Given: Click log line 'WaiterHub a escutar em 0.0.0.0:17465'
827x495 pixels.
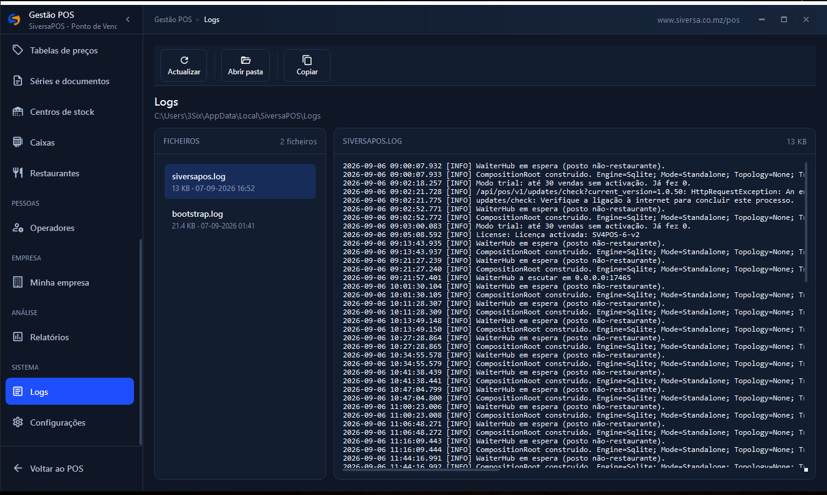Looking at the screenshot, I should [x=487, y=278].
